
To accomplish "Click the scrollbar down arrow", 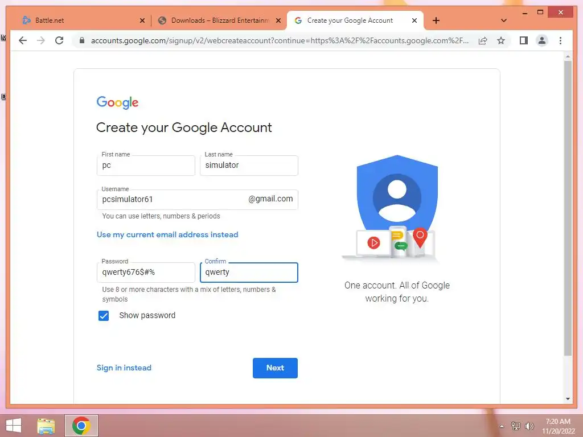I will click(568, 399).
